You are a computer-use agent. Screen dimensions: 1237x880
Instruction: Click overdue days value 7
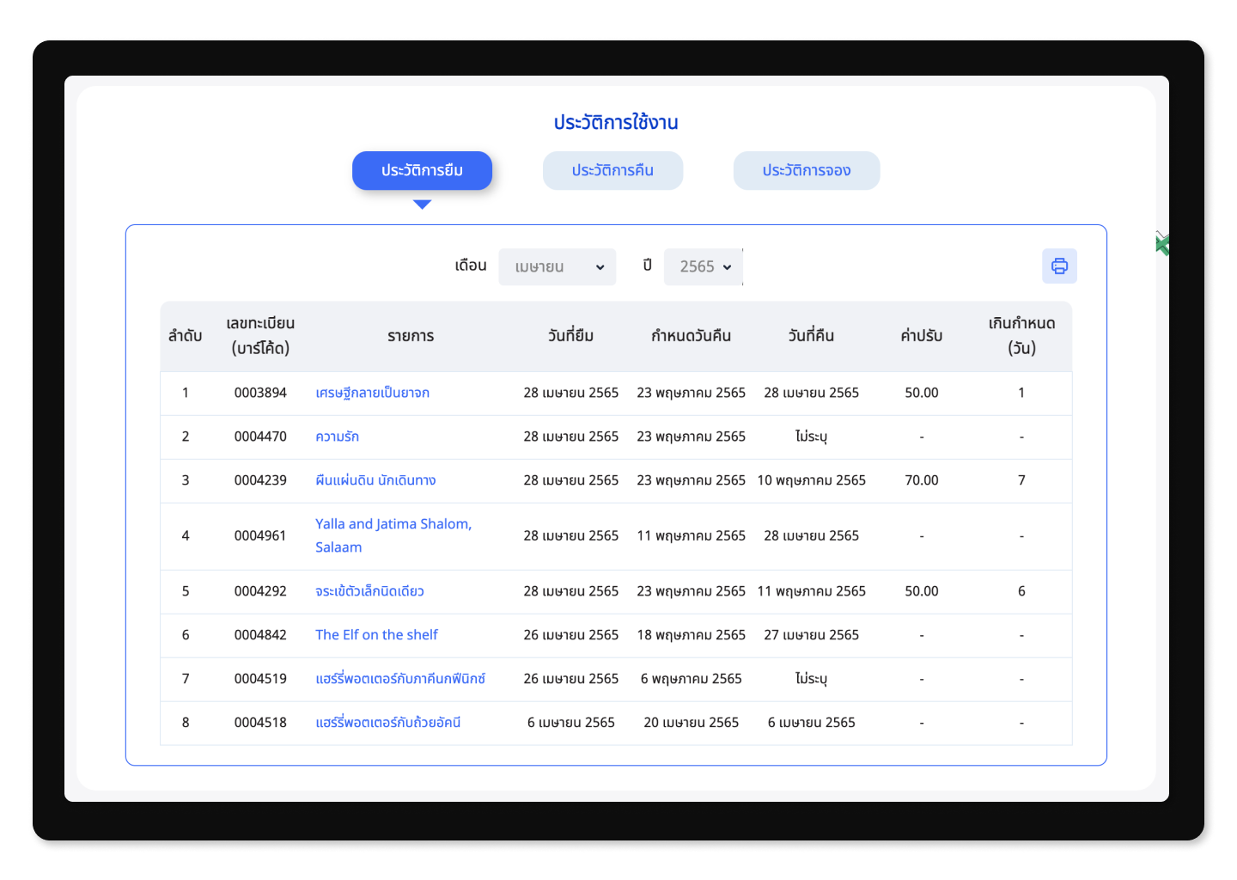pyautogui.click(x=1021, y=480)
